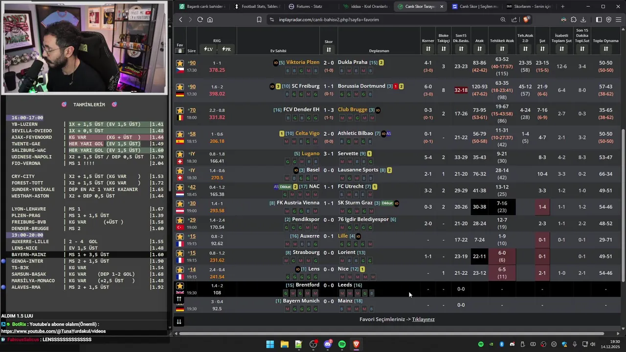This screenshot has height=352, width=626.
Task: Share this page link
Action: [514, 20]
